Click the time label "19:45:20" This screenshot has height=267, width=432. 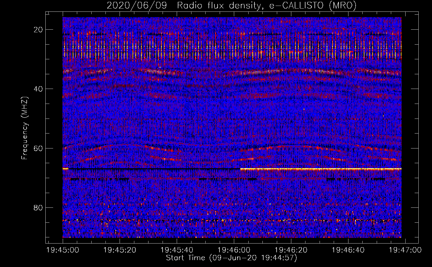click(120, 250)
